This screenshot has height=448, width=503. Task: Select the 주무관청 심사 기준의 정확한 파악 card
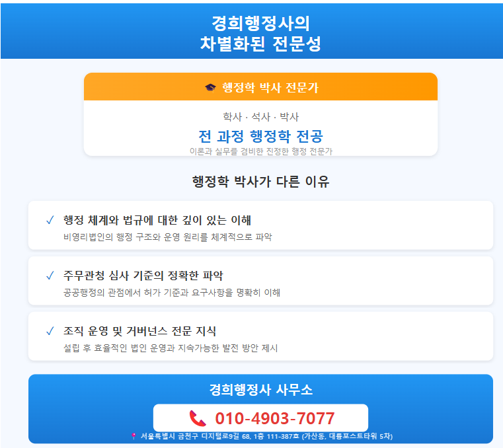[x=260, y=281]
